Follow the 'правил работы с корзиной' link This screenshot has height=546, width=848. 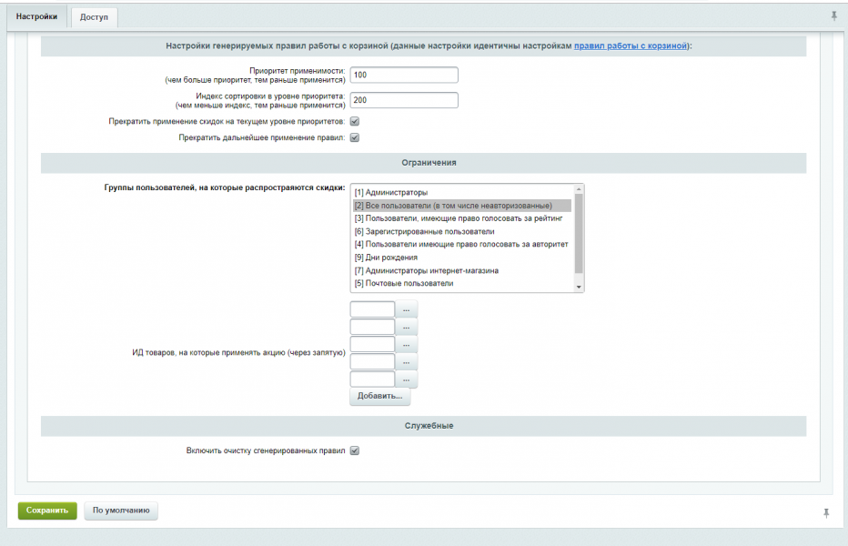631,45
